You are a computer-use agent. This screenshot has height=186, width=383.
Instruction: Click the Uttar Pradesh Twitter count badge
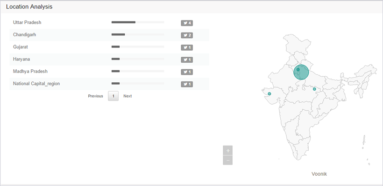[187, 23]
